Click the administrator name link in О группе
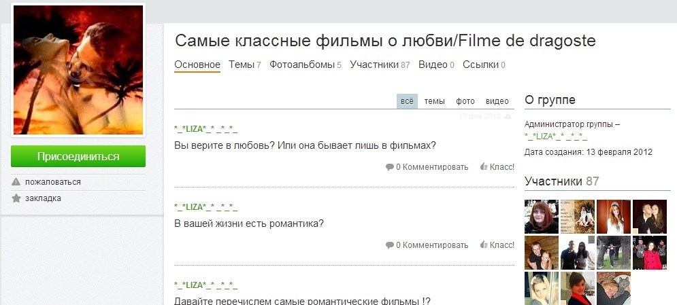This screenshot has height=305, width=677. [x=556, y=137]
